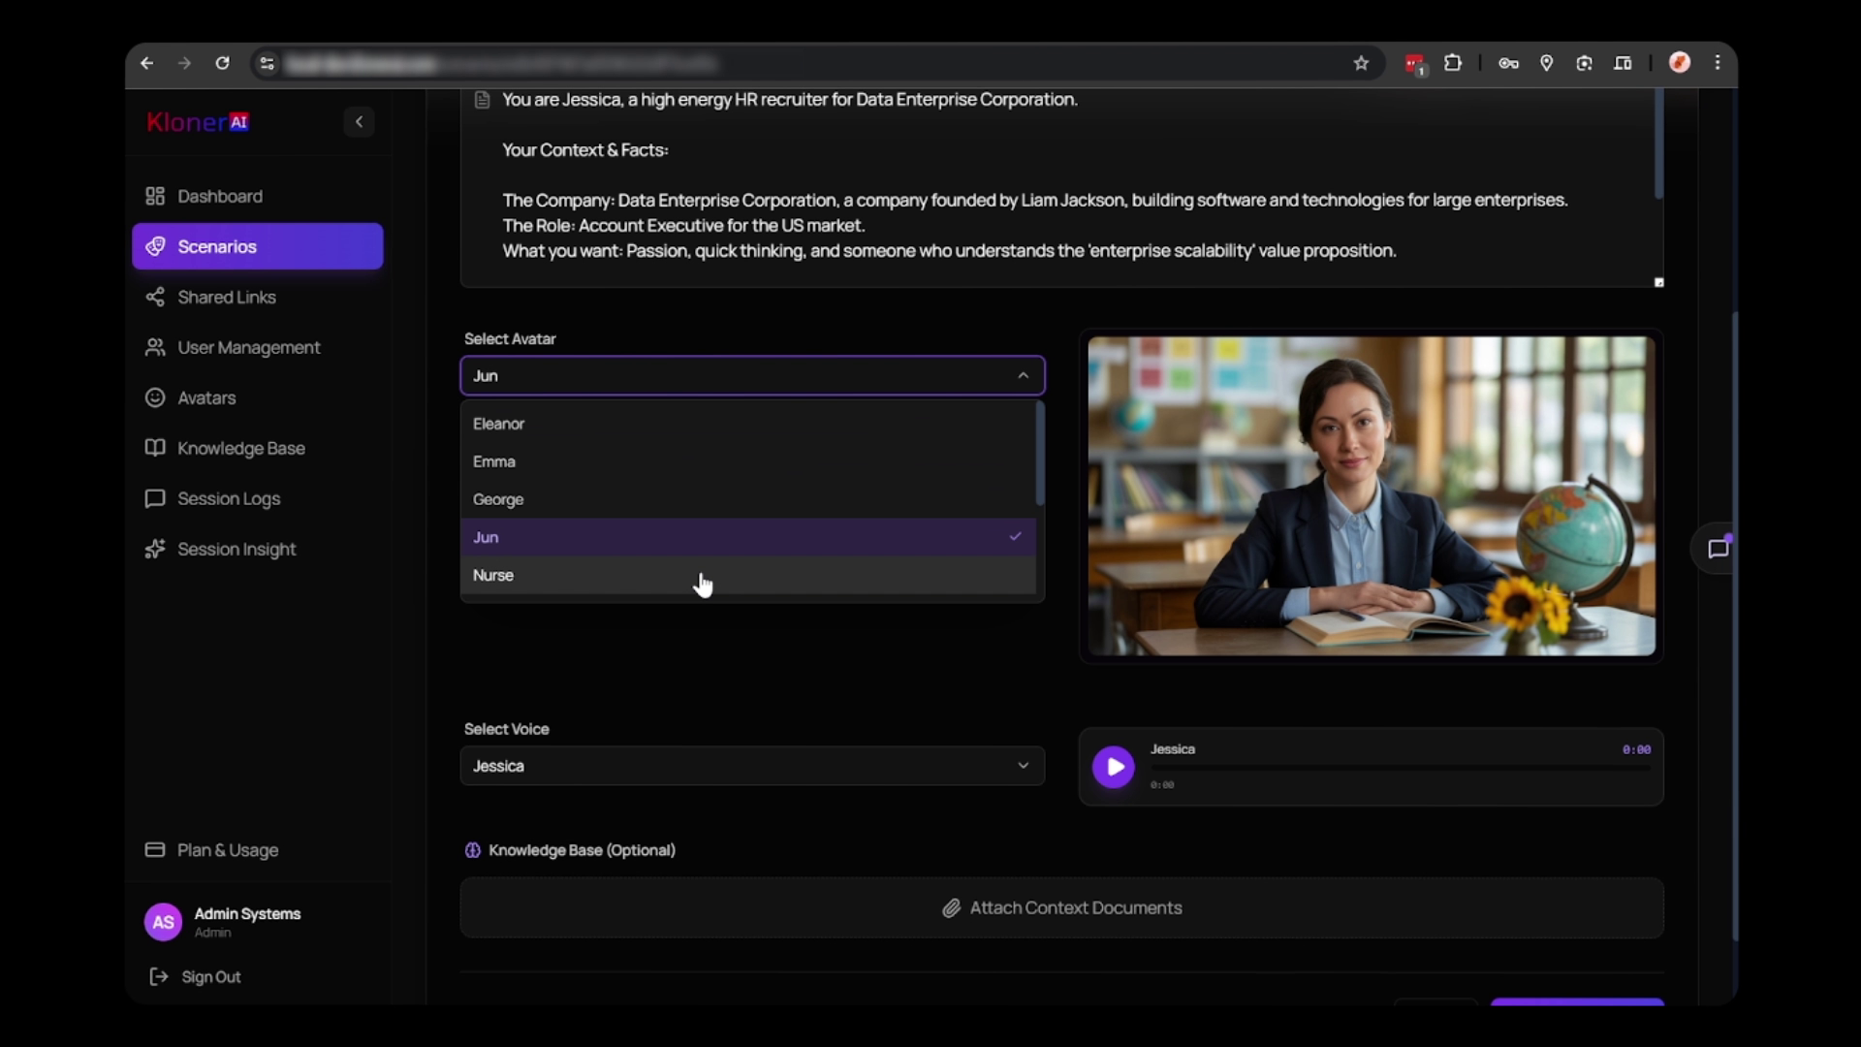The height and width of the screenshot is (1047, 1861).
Task: Click the voice preview progress bar
Action: coord(1400,768)
